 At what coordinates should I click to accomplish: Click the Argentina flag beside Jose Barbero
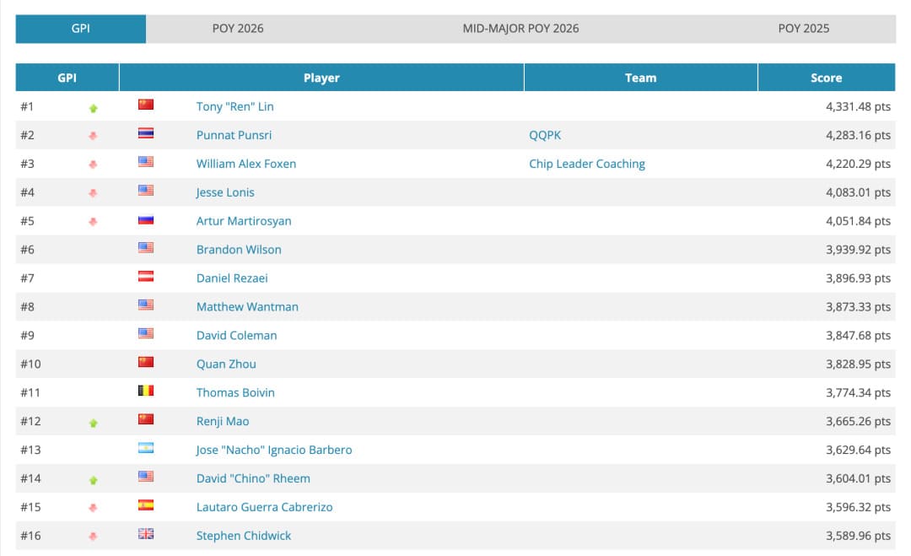tap(146, 449)
